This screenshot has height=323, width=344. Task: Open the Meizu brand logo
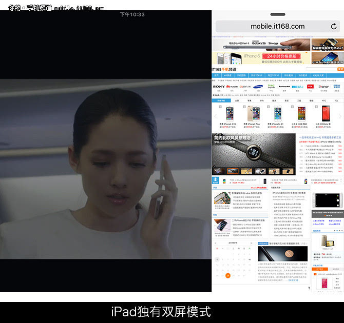click(297, 87)
